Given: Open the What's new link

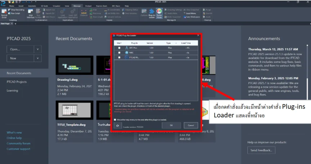Looking at the screenshot, I should pyautogui.click(x=14, y=132).
